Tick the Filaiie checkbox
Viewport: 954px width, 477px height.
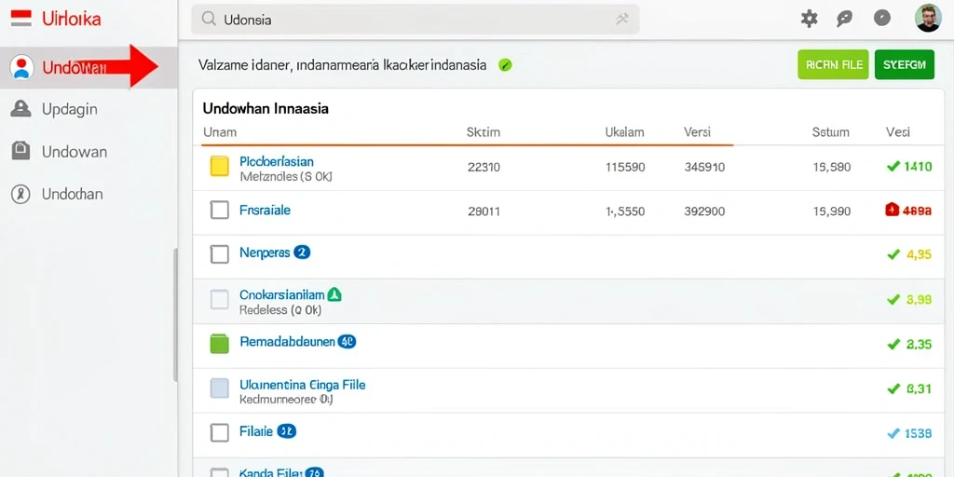coord(219,432)
